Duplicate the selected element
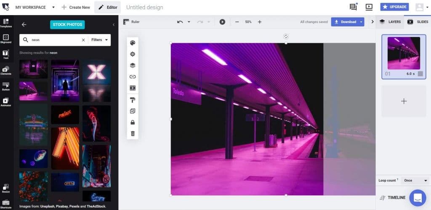This screenshot has width=431, height=210. [133, 111]
